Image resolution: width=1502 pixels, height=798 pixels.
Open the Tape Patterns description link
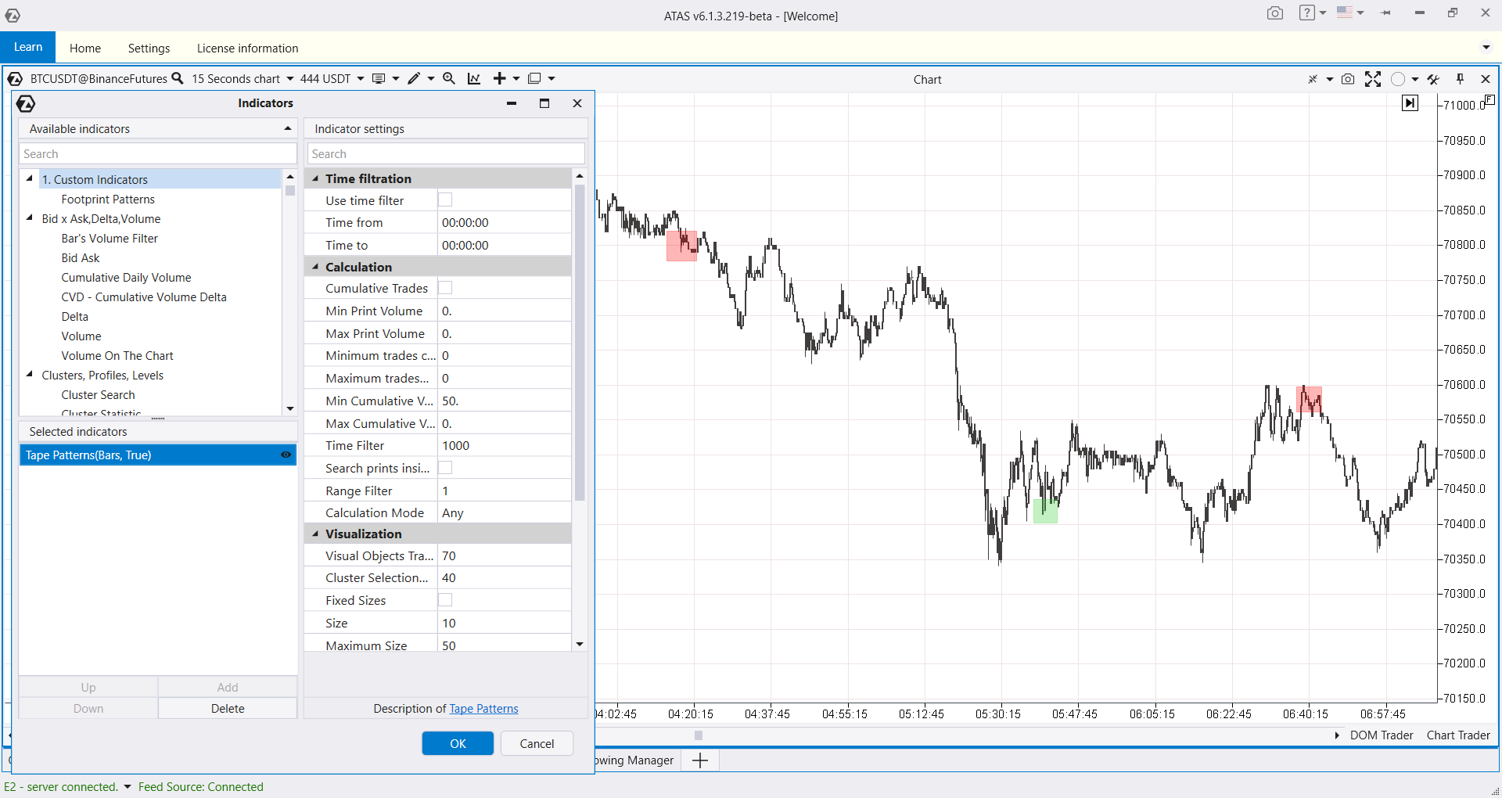[483, 709]
